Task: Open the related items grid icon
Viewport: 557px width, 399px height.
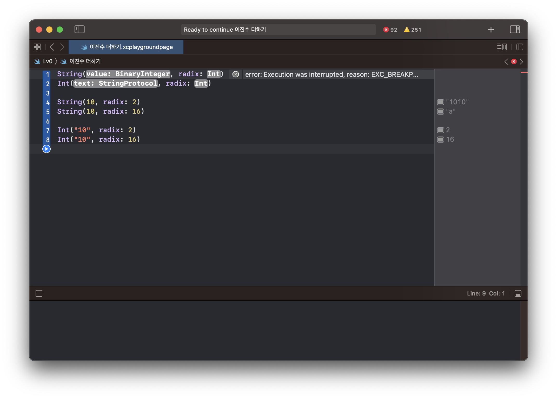Action: (x=37, y=47)
